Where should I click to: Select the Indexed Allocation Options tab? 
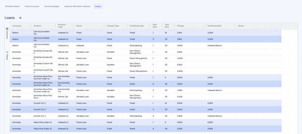(77, 6)
